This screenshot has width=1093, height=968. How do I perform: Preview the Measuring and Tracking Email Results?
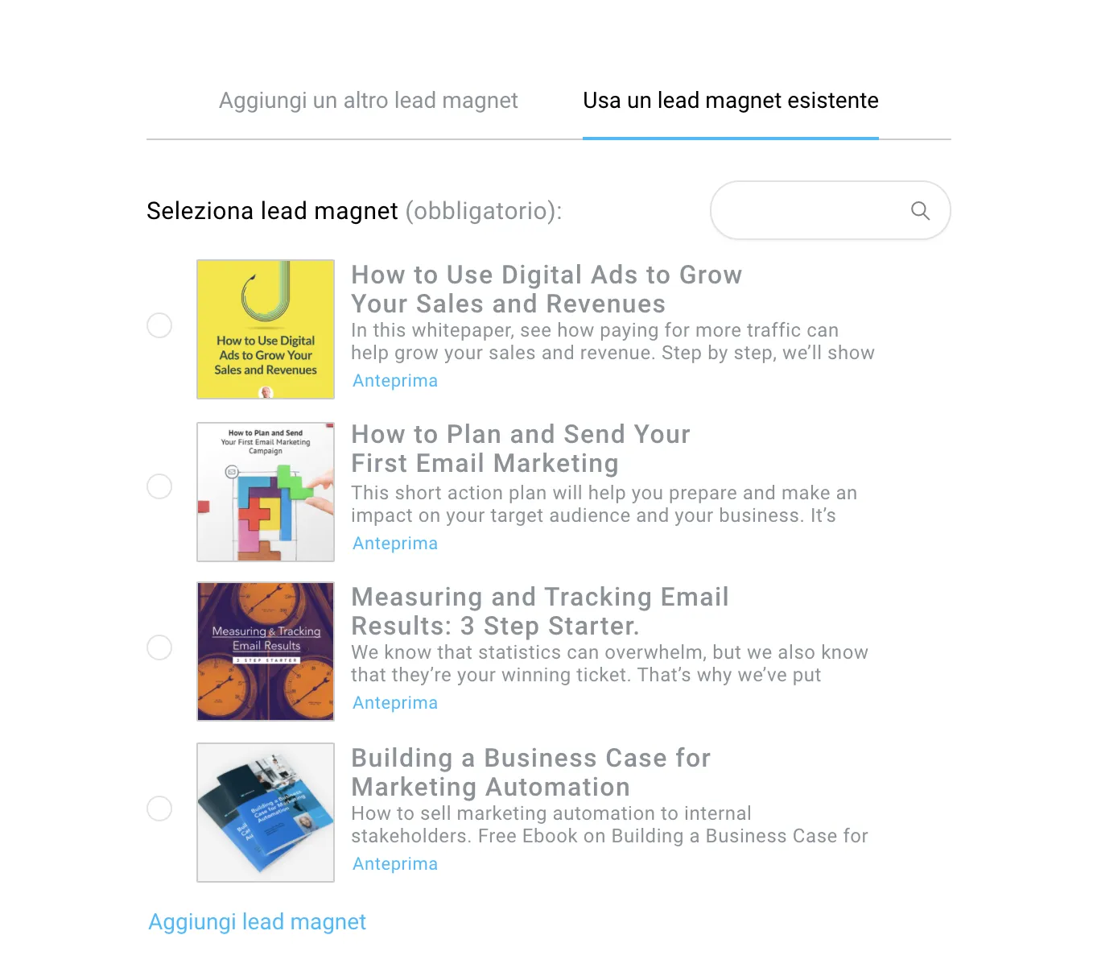point(395,703)
